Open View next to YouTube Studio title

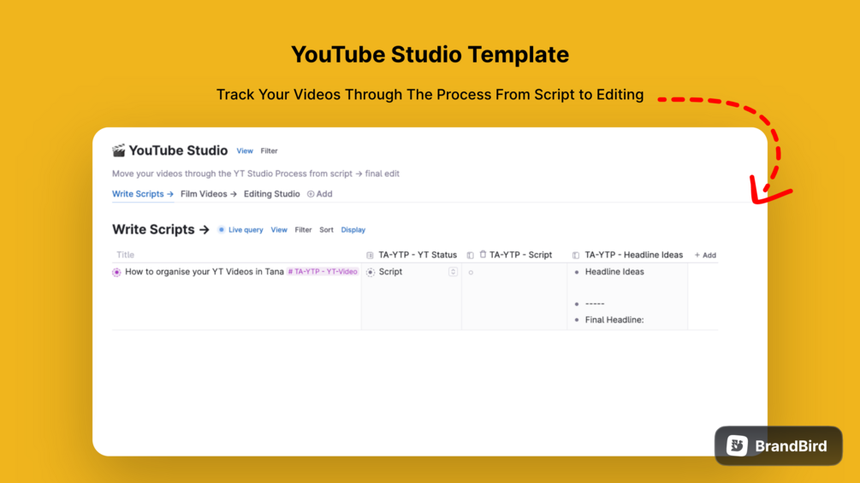[245, 150]
